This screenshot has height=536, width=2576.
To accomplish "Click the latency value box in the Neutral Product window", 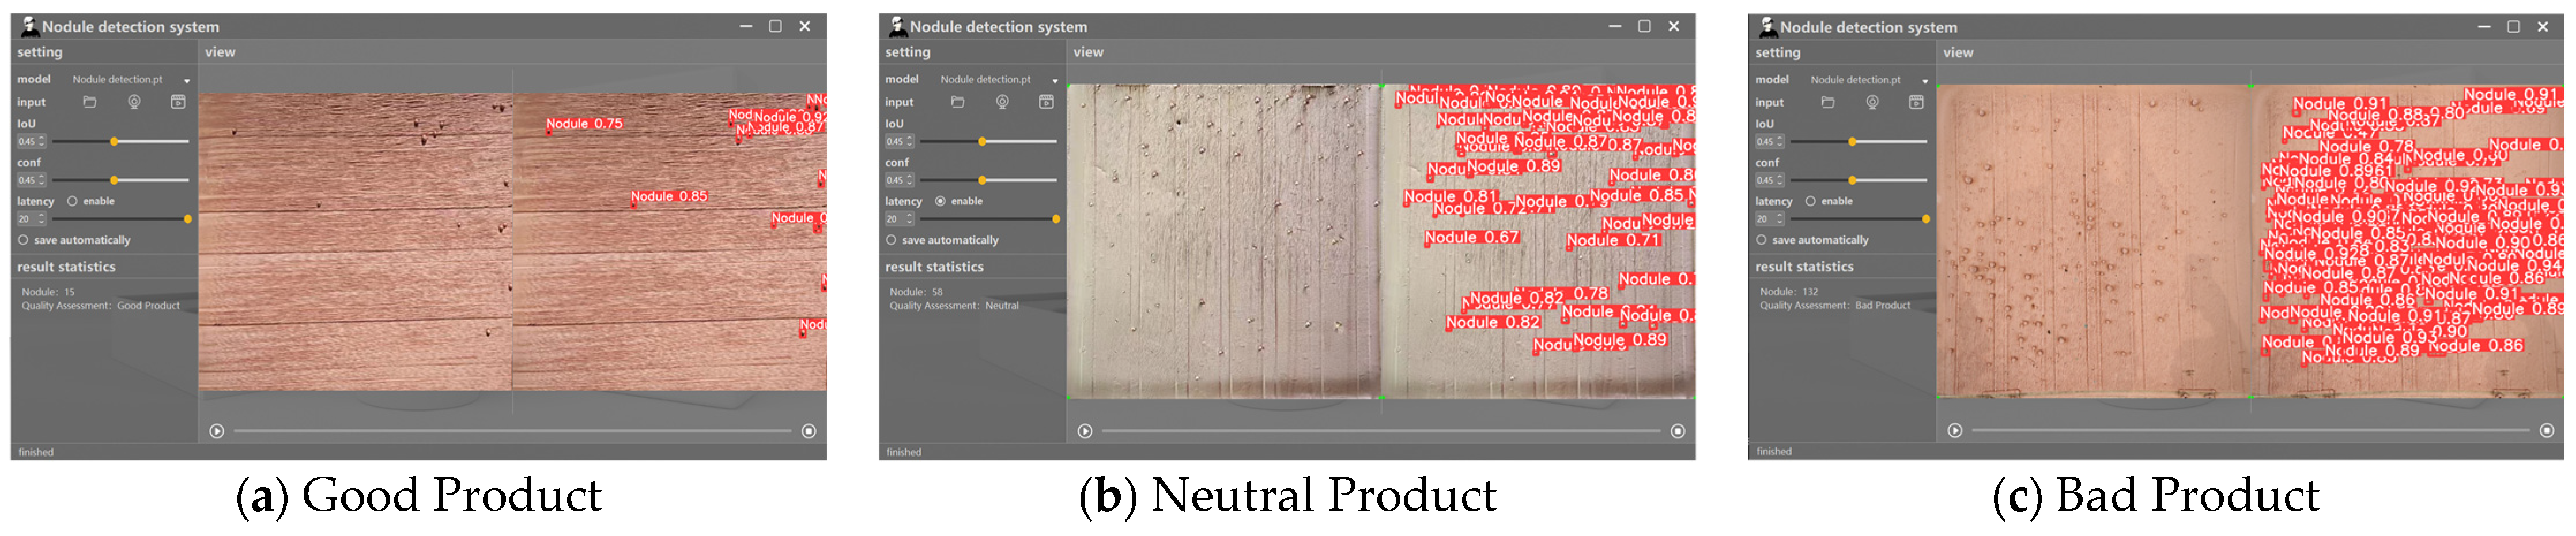I will coord(899,219).
